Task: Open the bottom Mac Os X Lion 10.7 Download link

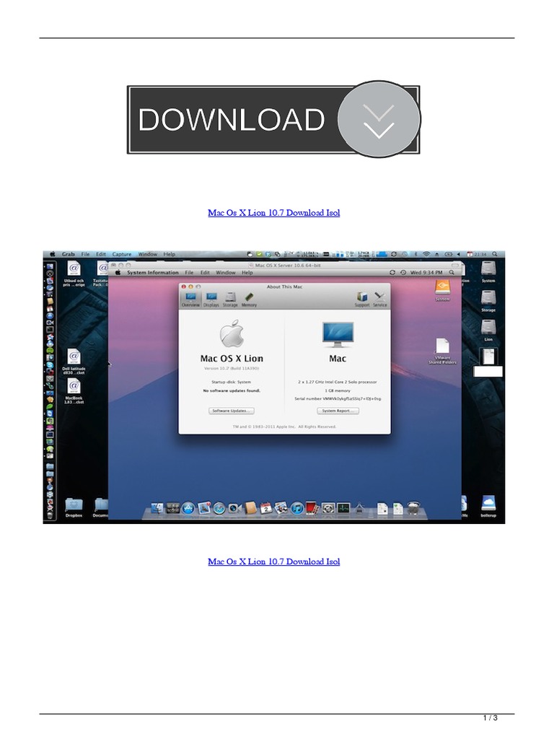Action: click(273, 561)
